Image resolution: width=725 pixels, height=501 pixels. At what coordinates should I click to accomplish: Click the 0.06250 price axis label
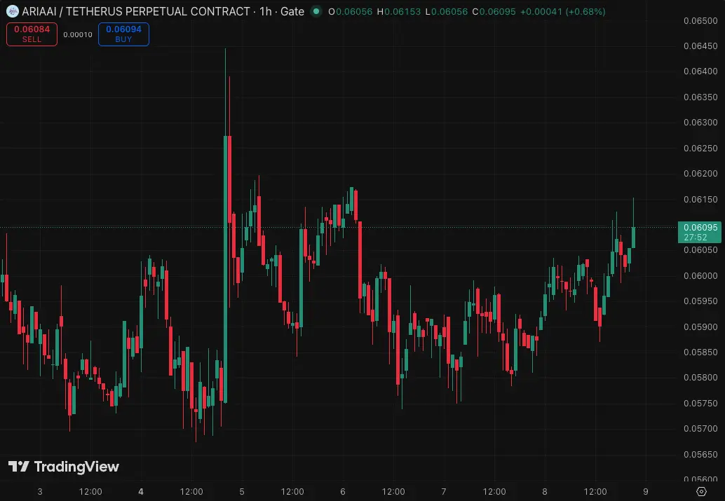point(700,149)
